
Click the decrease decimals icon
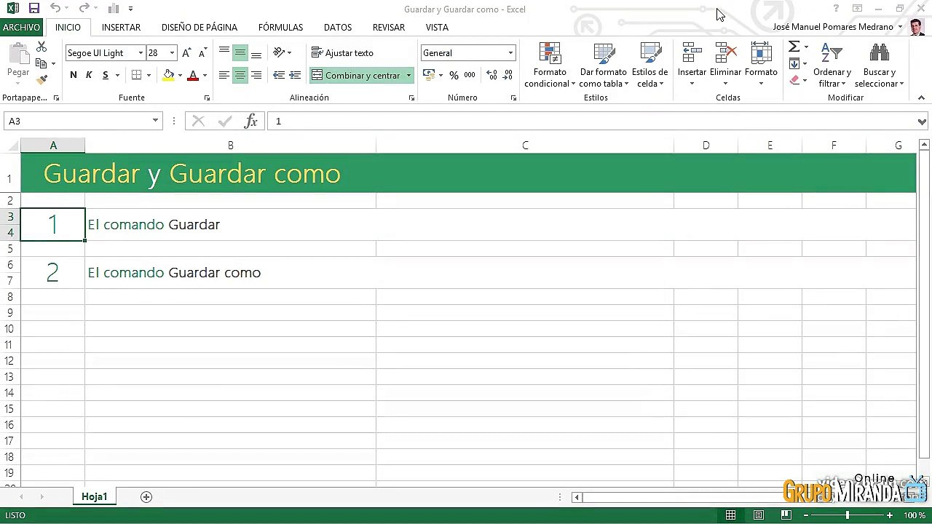tap(508, 75)
